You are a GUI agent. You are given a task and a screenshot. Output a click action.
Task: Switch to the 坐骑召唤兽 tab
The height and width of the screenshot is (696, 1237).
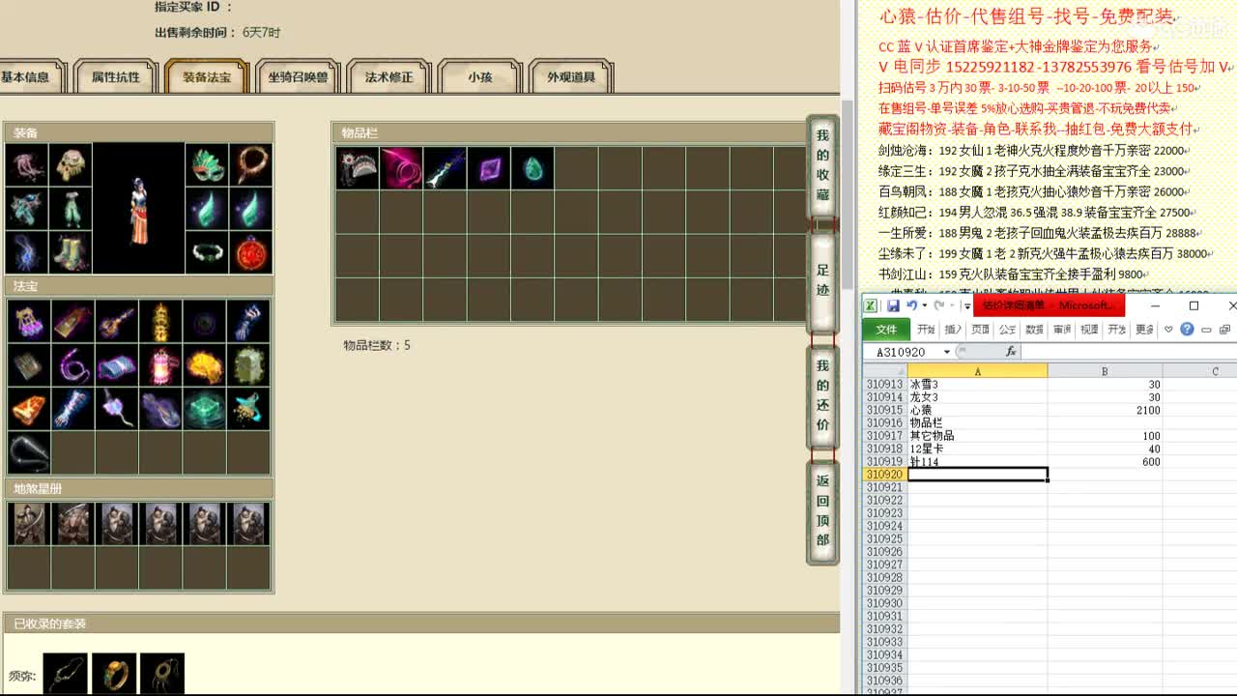298,77
